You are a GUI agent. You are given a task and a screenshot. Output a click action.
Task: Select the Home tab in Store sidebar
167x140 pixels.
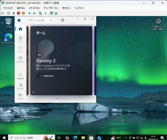coord(20,29)
